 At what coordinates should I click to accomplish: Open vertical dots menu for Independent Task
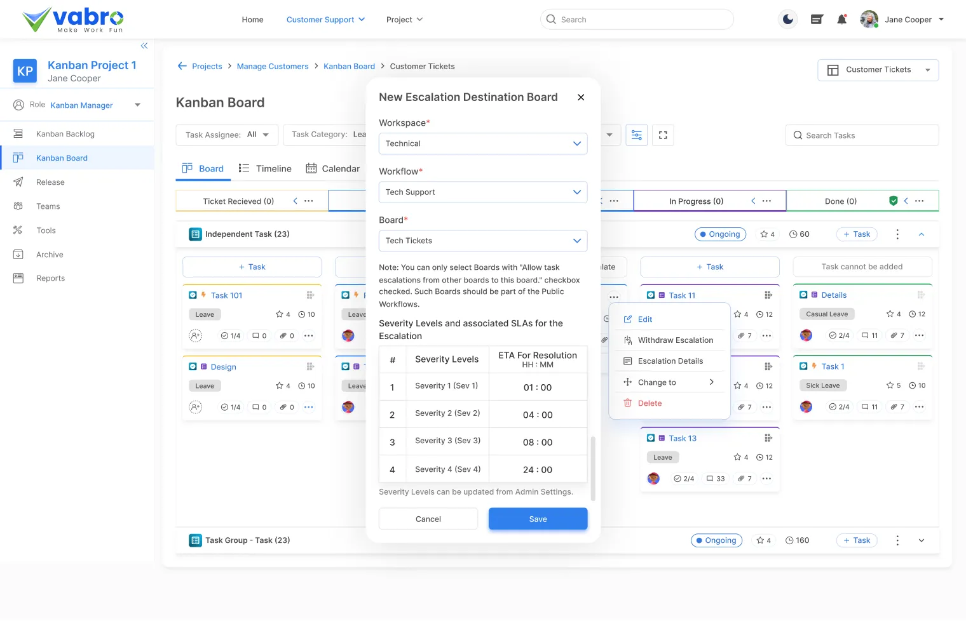click(x=897, y=234)
